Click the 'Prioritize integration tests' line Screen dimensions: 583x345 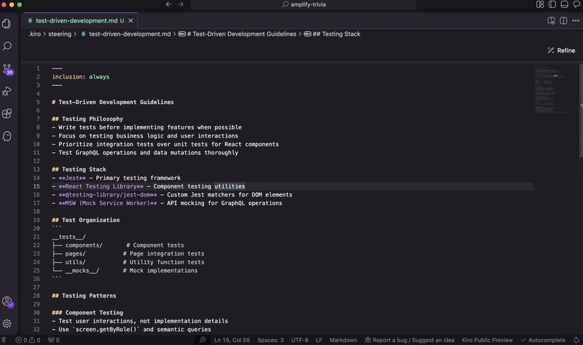pyautogui.click(x=165, y=144)
